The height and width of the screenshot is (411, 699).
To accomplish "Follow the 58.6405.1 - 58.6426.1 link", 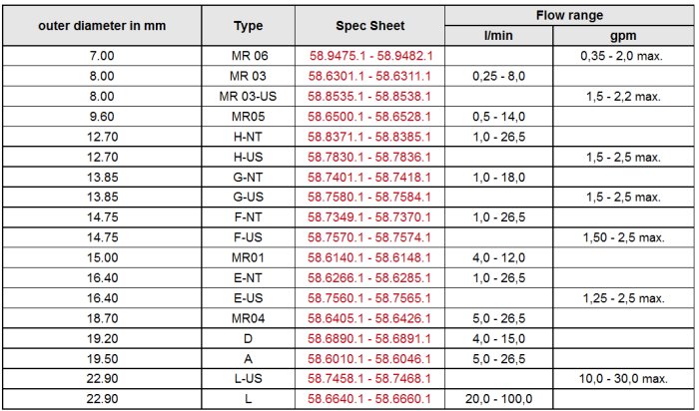I will [x=369, y=319].
